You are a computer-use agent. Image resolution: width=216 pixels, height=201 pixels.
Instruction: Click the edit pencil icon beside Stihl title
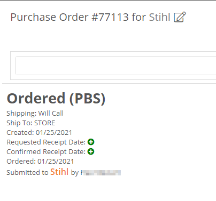point(180,17)
